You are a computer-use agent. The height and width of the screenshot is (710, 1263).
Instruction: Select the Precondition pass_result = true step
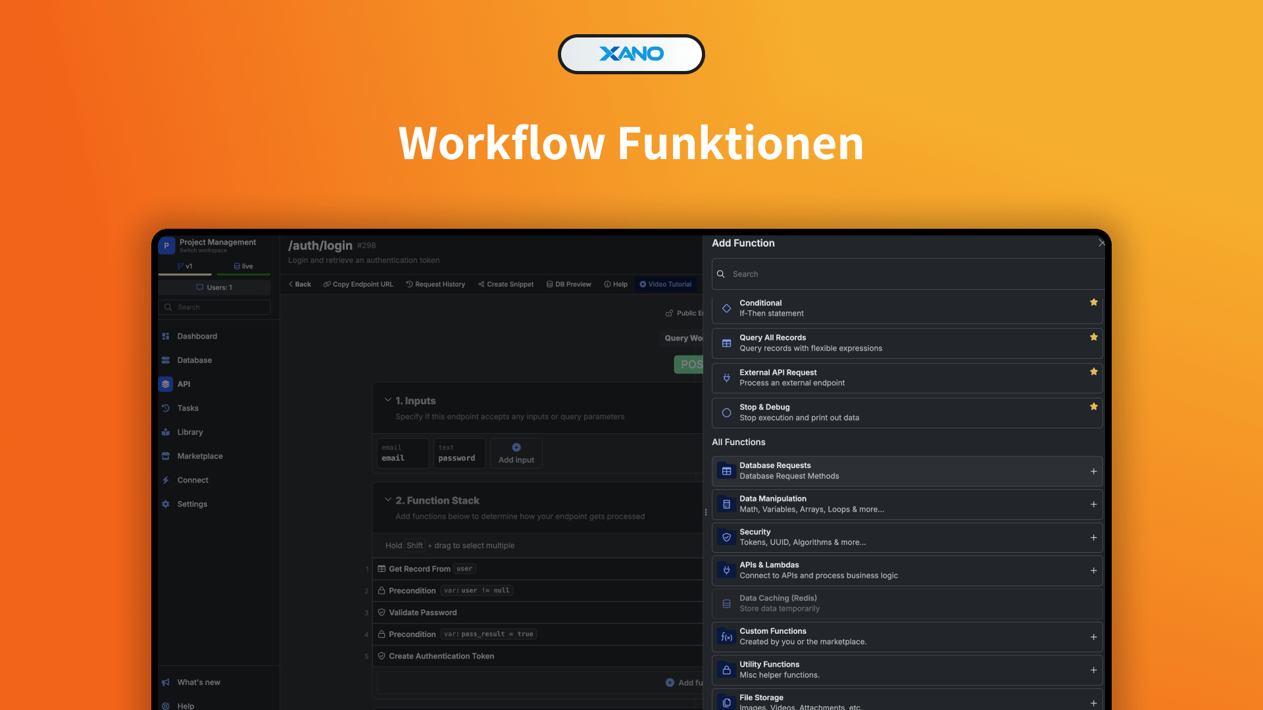pos(538,634)
